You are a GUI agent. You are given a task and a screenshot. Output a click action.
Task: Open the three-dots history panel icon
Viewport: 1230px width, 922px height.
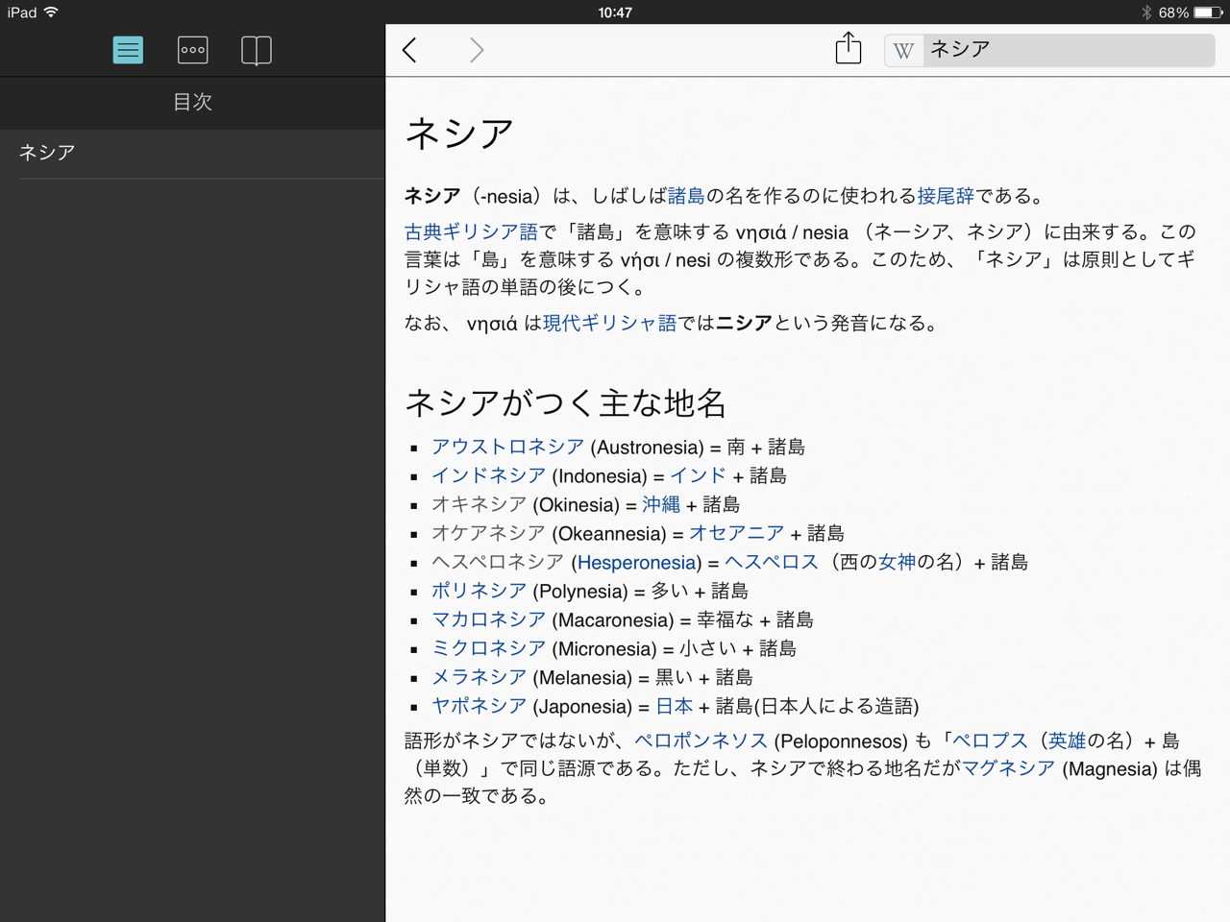[x=192, y=50]
